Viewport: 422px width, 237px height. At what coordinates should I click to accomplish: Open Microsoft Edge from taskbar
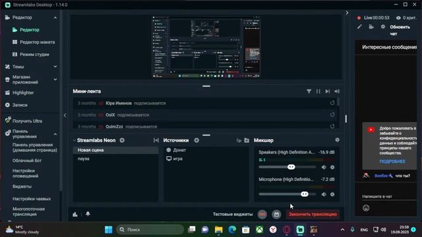tap(232, 230)
